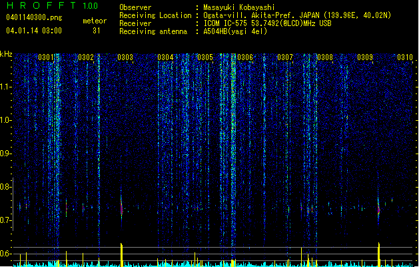Click receiver value ICOM IC-575 53.7492 MHz
This screenshot has width=419, height=267.
coord(267,23)
